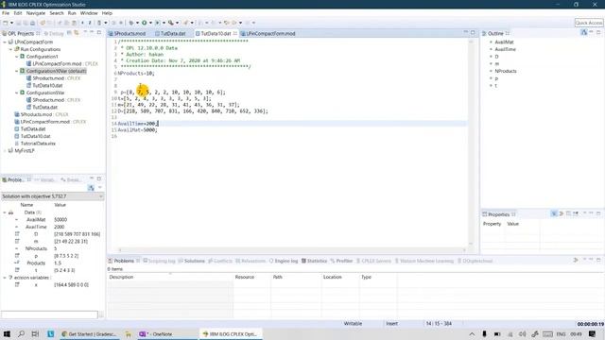Open the Run button dropdown arrow

[150, 23]
